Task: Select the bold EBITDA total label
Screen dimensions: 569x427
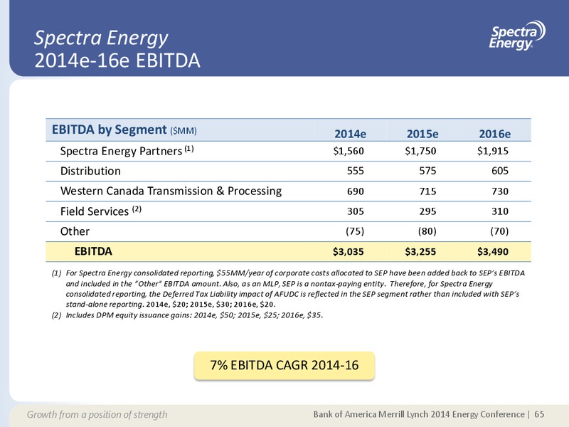Action: click(93, 251)
